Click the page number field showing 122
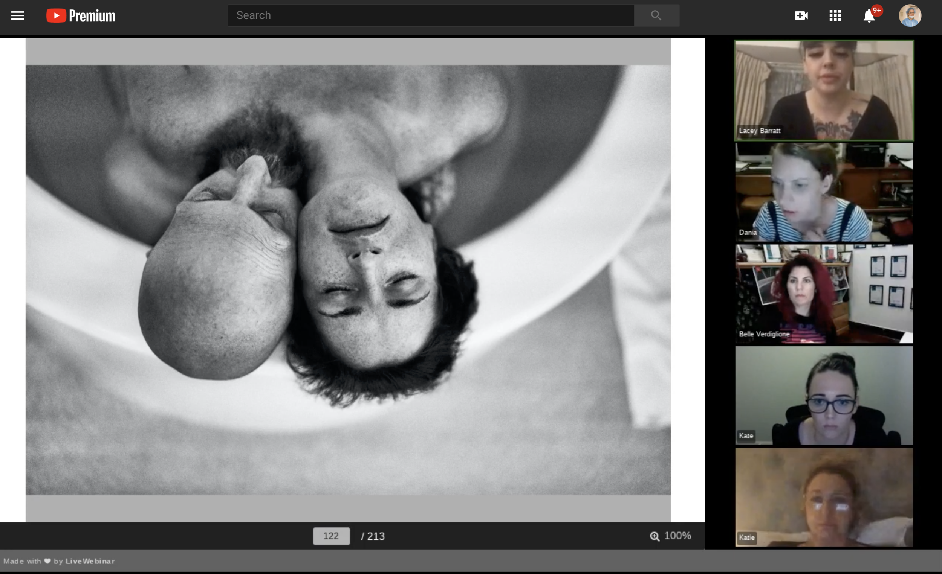 [x=331, y=536]
